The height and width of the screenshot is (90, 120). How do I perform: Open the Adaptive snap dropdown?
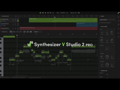coord(37,32)
